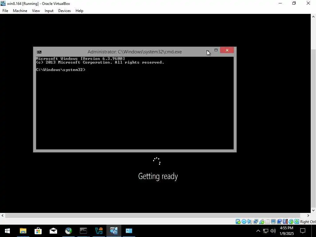Open the VirtualBox Manager taskbar icon
Image resolution: width=316 pixels, height=237 pixels.
tap(99, 231)
